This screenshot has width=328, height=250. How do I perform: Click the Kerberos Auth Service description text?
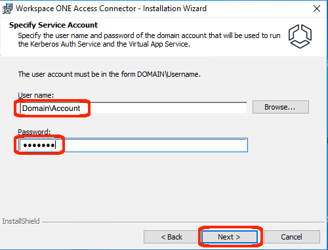(x=149, y=39)
